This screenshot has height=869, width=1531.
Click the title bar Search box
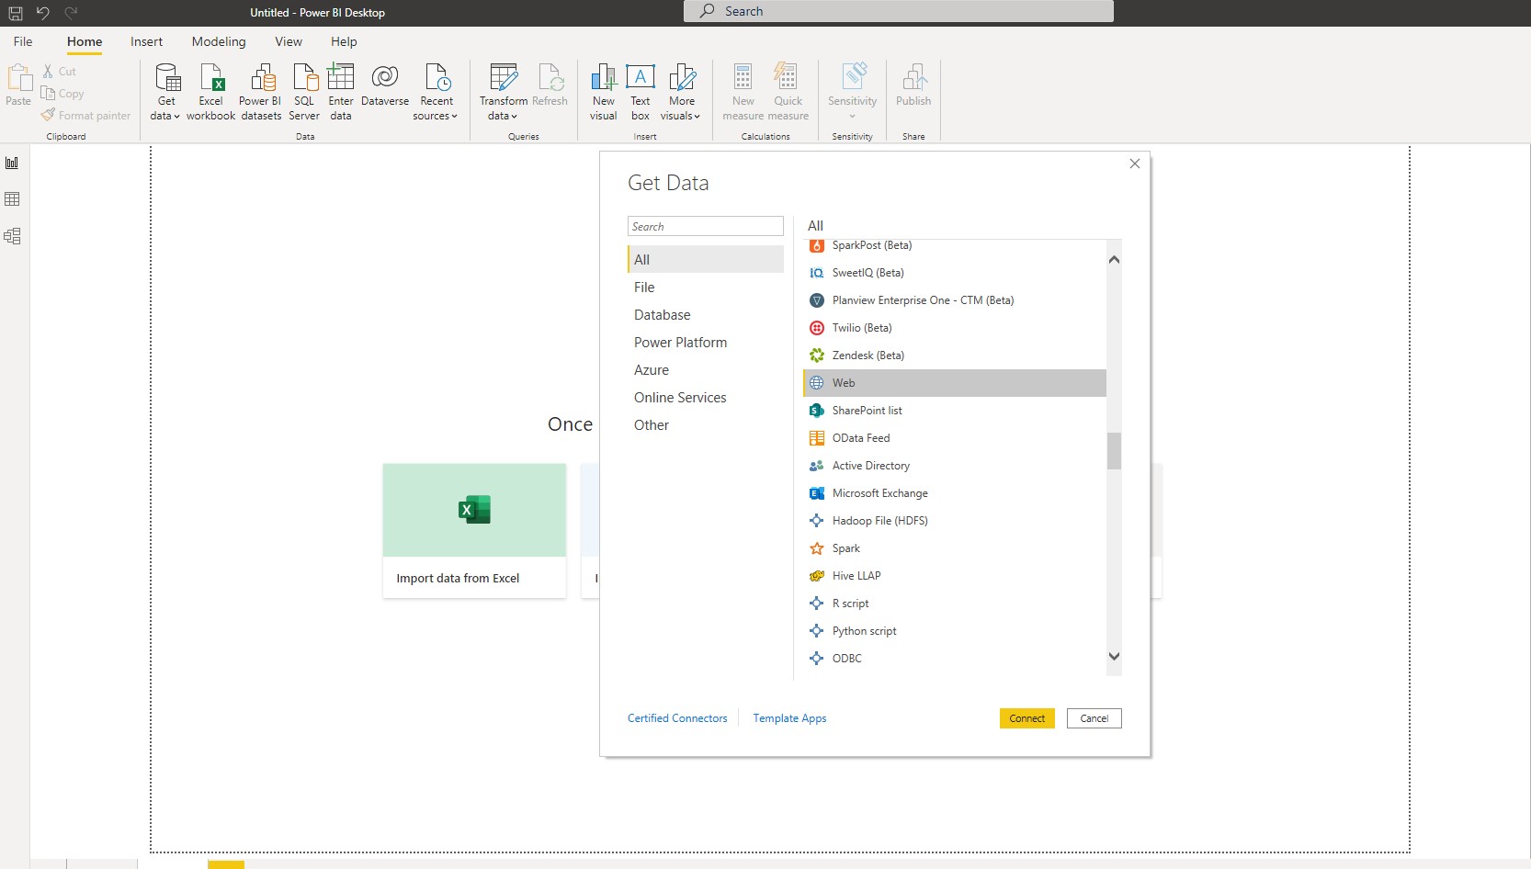(x=899, y=11)
